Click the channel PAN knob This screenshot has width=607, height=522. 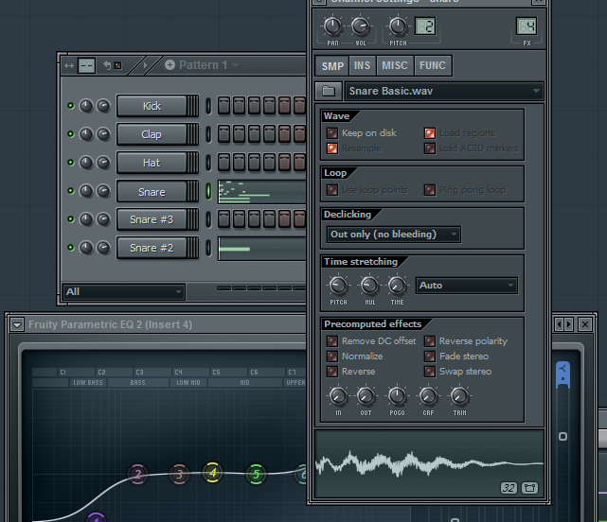pos(332,26)
